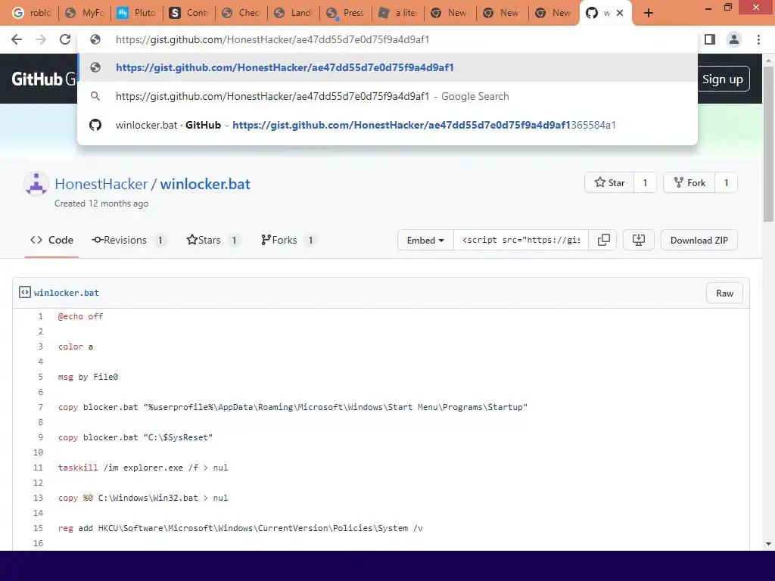Click line number 1
Viewport: 775px width, 581px height.
coord(41,316)
